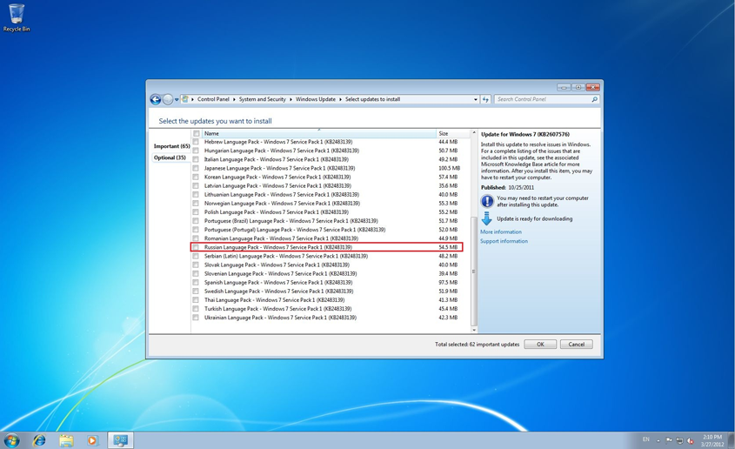Click the search magnifier icon
The image size is (735, 449).
click(594, 99)
